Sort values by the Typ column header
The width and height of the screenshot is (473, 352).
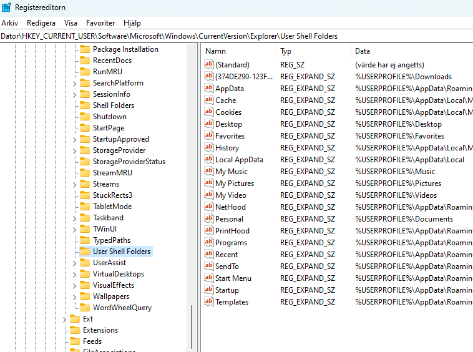(x=313, y=51)
